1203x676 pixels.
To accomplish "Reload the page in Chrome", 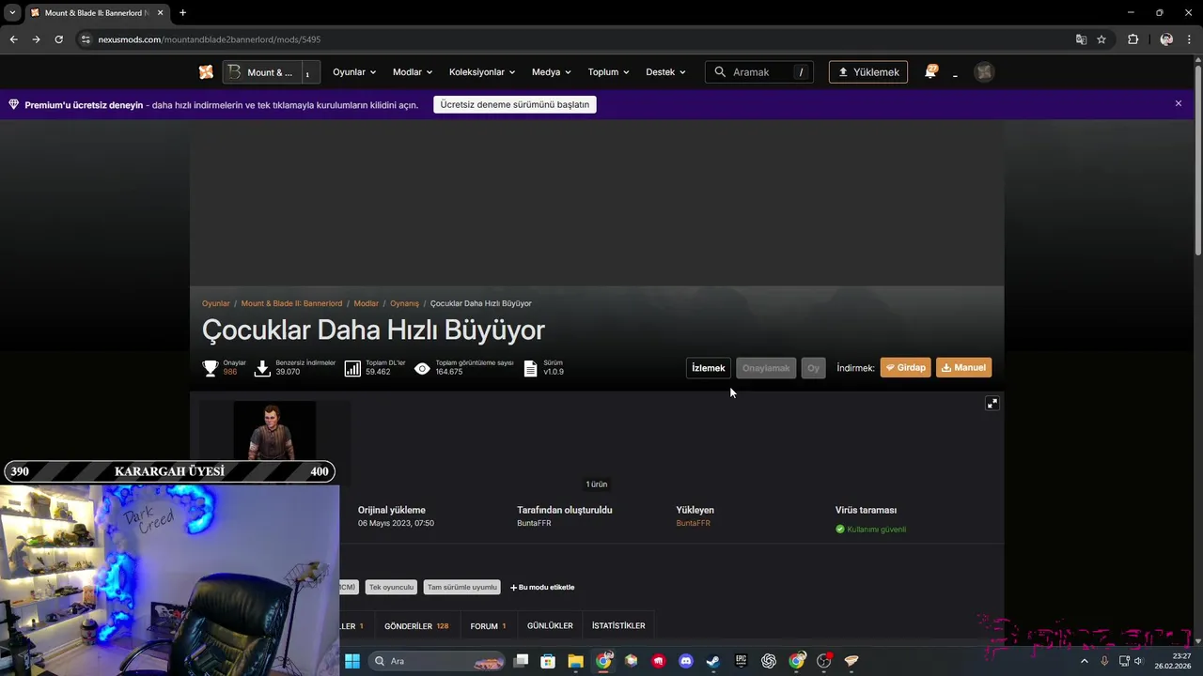I will point(58,39).
